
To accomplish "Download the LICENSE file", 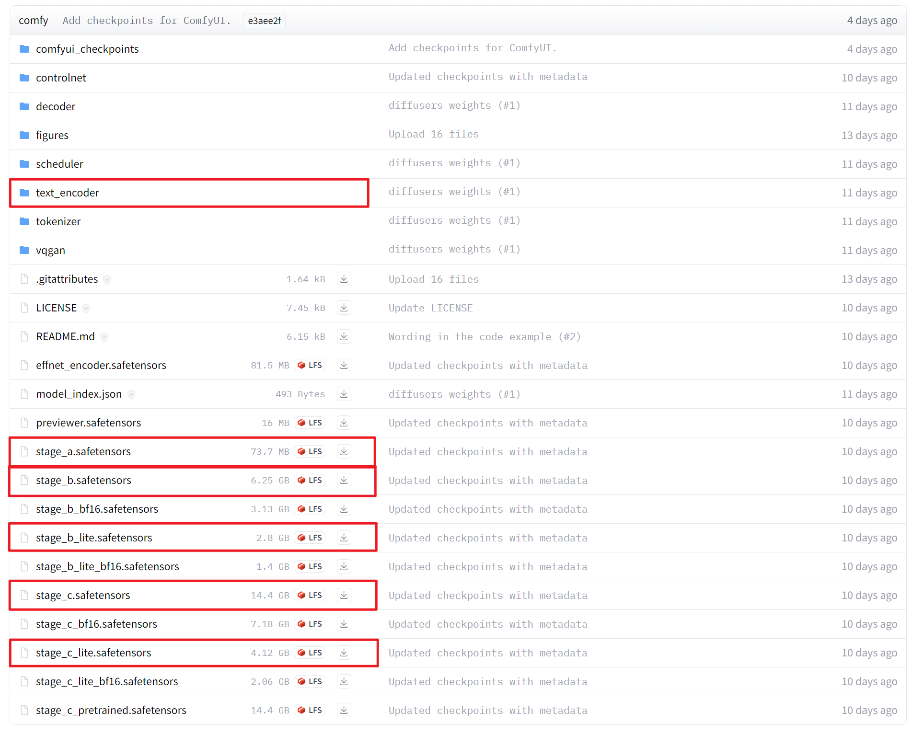I will (x=344, y=308).
